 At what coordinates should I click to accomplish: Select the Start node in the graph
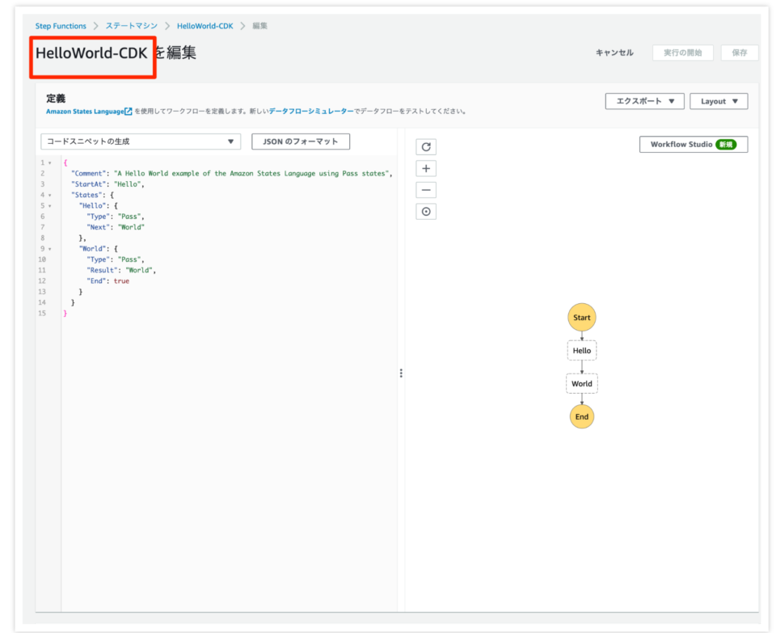(x=581, y=317)
